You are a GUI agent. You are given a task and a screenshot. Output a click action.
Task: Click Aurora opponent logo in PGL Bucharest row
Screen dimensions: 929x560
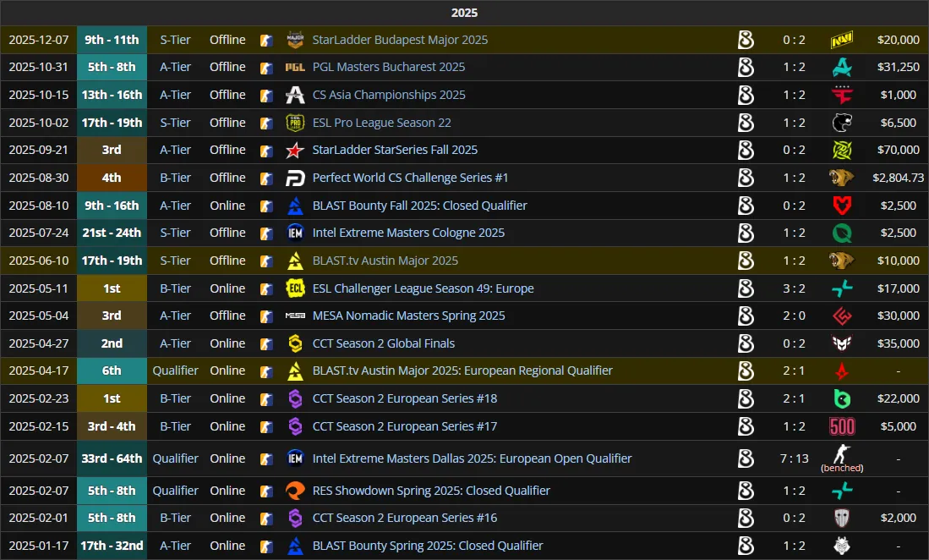click(x=841, y=67)
